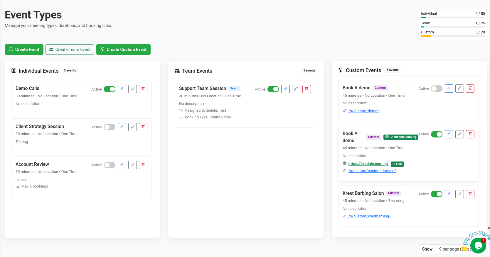Toggle Active switch for Support Team Session
This screenshot has height=257, width=490.
[x=273, y=89]
